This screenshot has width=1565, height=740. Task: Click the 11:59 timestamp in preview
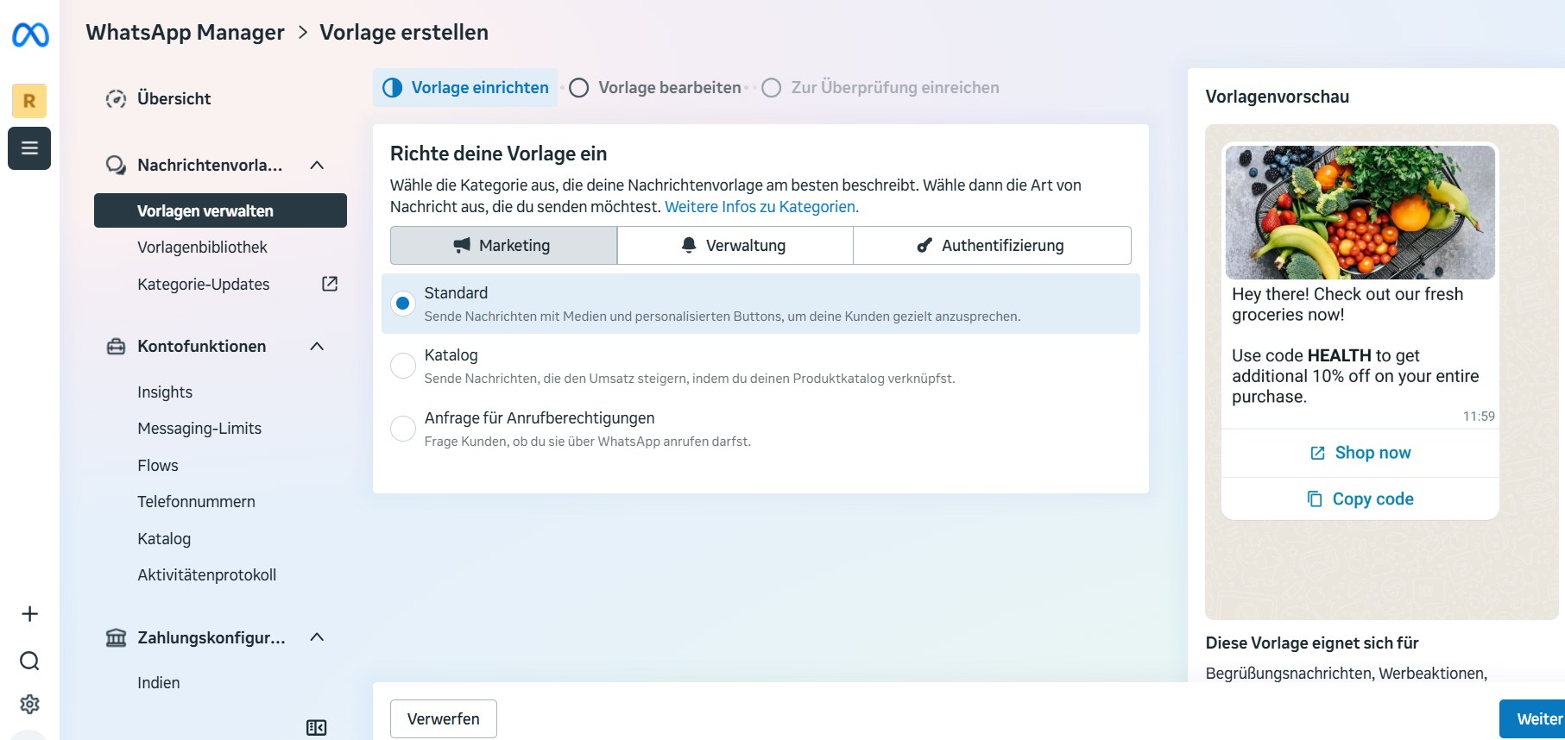(x=1479, y=416)
